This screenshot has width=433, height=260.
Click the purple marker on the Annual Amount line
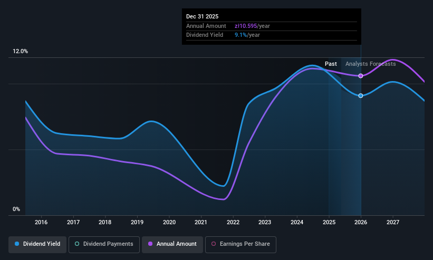click(361, 76)
